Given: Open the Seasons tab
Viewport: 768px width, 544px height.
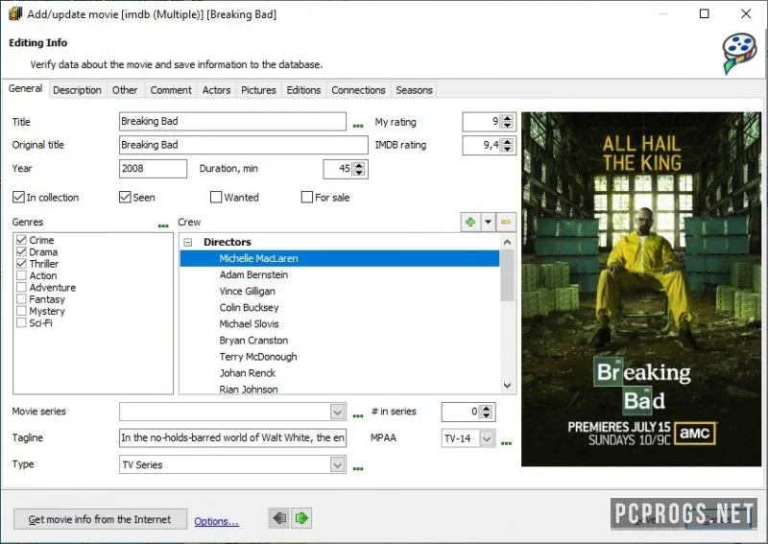Looking at the screenshot, I should coord(414,90).
